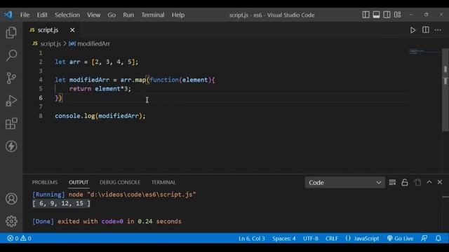The width and height of the screenshot is (449, 252).
Task: Open editor More Actions ellipsis
Action: (438, 30)
